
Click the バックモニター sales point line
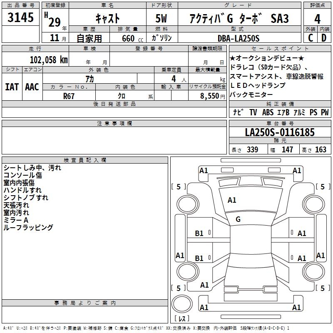[x=251, y=94]
